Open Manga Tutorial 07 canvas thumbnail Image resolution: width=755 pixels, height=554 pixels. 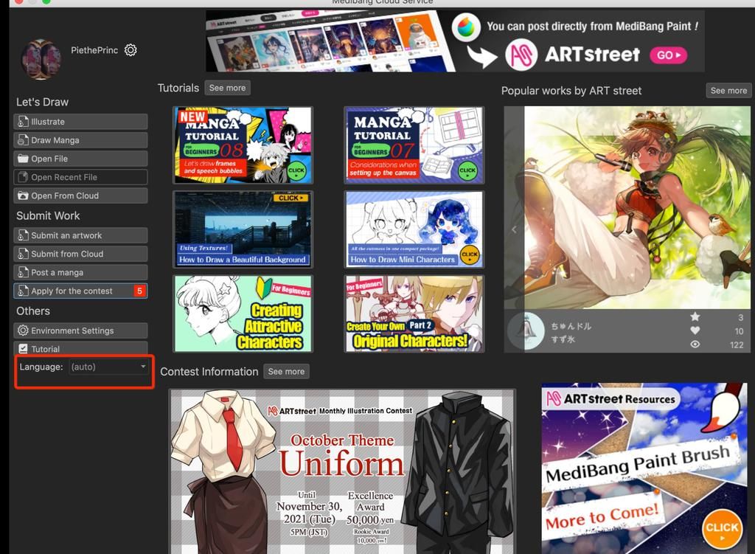coord(414,145)
